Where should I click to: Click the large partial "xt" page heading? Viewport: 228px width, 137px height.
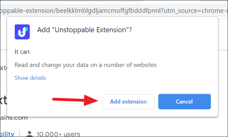(4, 100)
